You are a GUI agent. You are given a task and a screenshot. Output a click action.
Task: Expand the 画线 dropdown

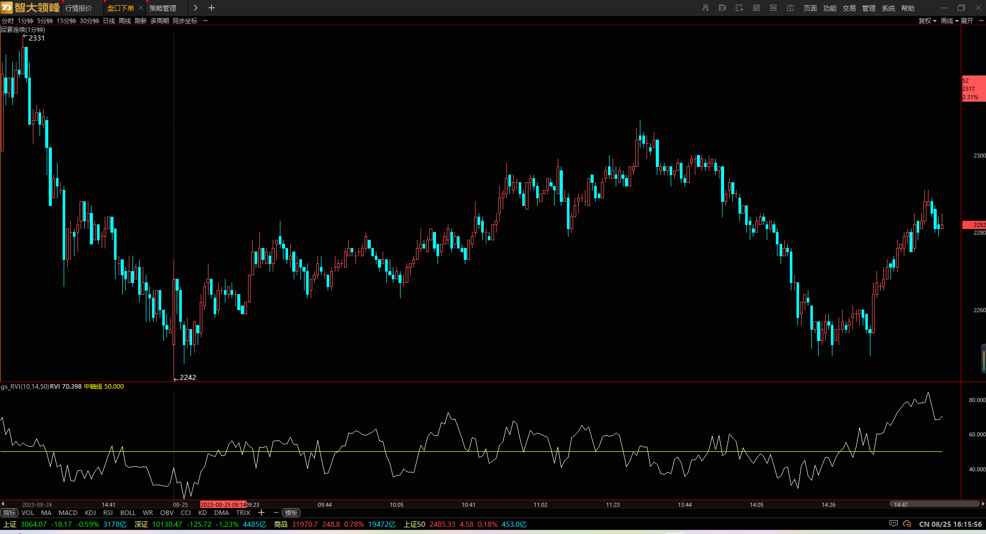coord(950,21)
